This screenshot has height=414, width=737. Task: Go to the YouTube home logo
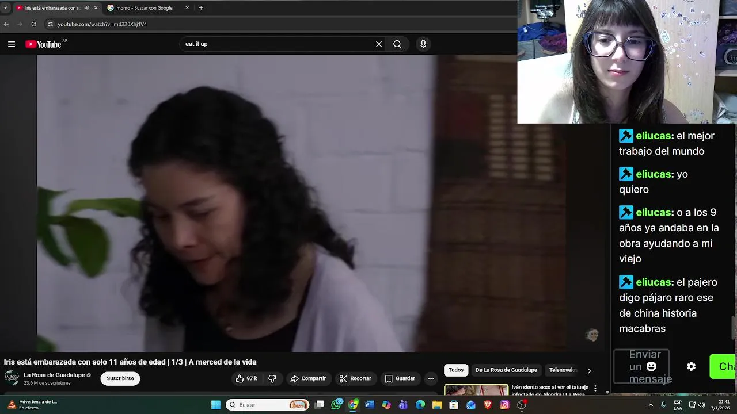pyautogui.click(x=44, y=44)
